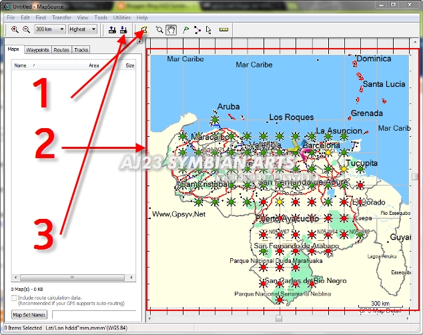
Task: Enable Include route calculation data checkbox
Action: click(14, 298)
